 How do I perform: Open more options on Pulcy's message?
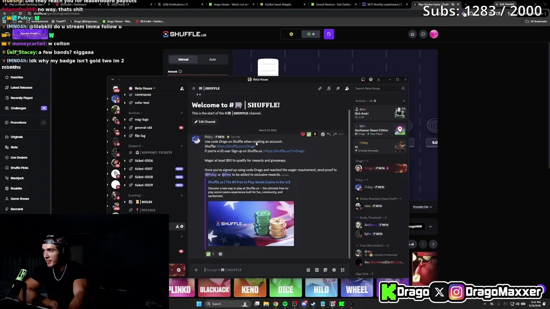pos(341,134)
